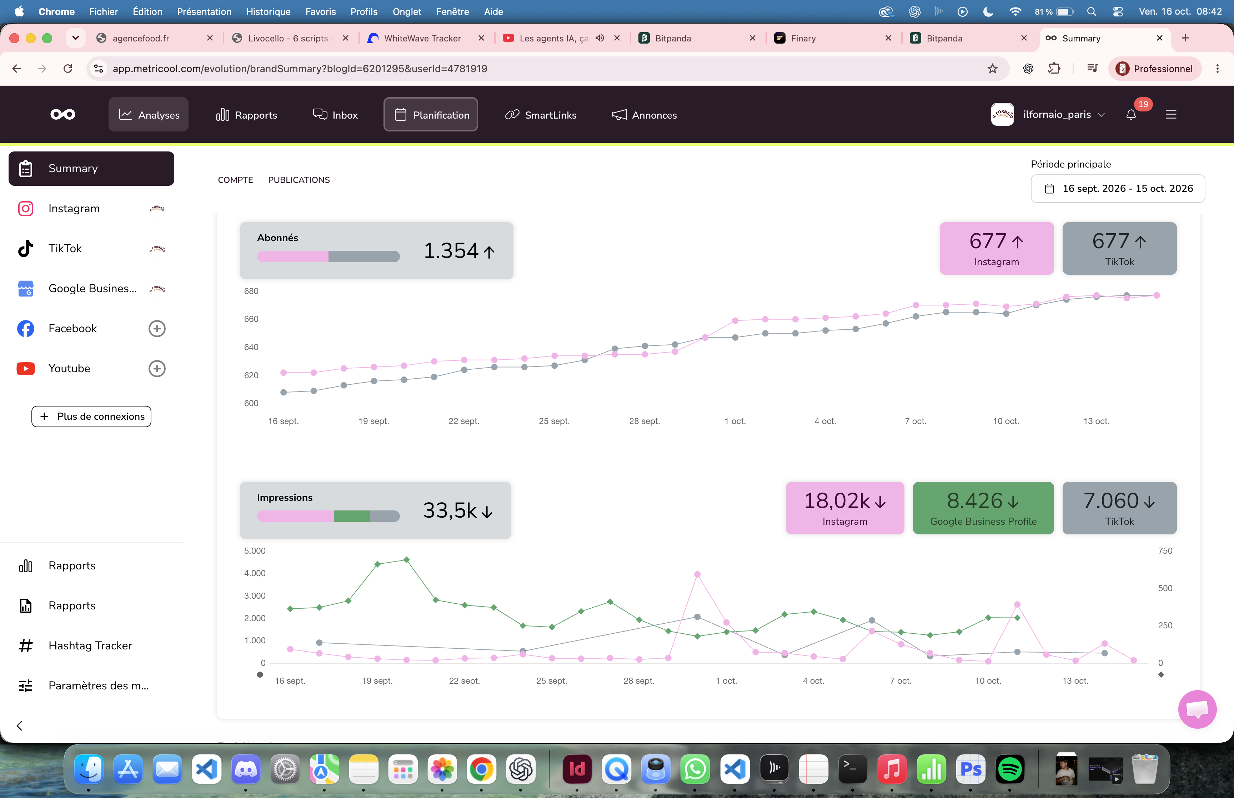This screenshot has height=798, width=1234.
Task: Toggle Instagram 677 followers series
Action: 996,248
